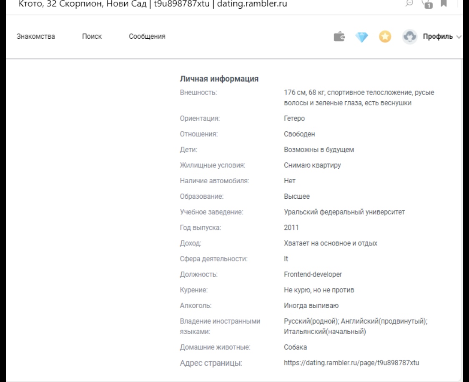
Task: Click the Свободен relationship value
Action: point(299,134)
